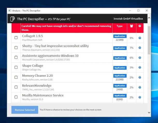Click the vertical scrollbar thumb
The height and width of the screenshot is (123, 158).
pos(149,40)
